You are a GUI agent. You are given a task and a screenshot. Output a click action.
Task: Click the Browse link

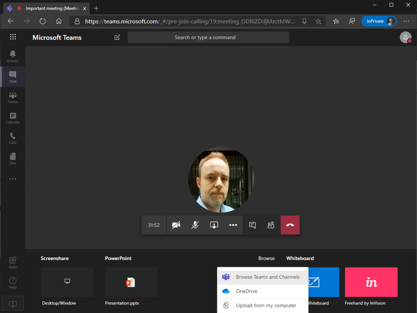click(x=266, y=258)
